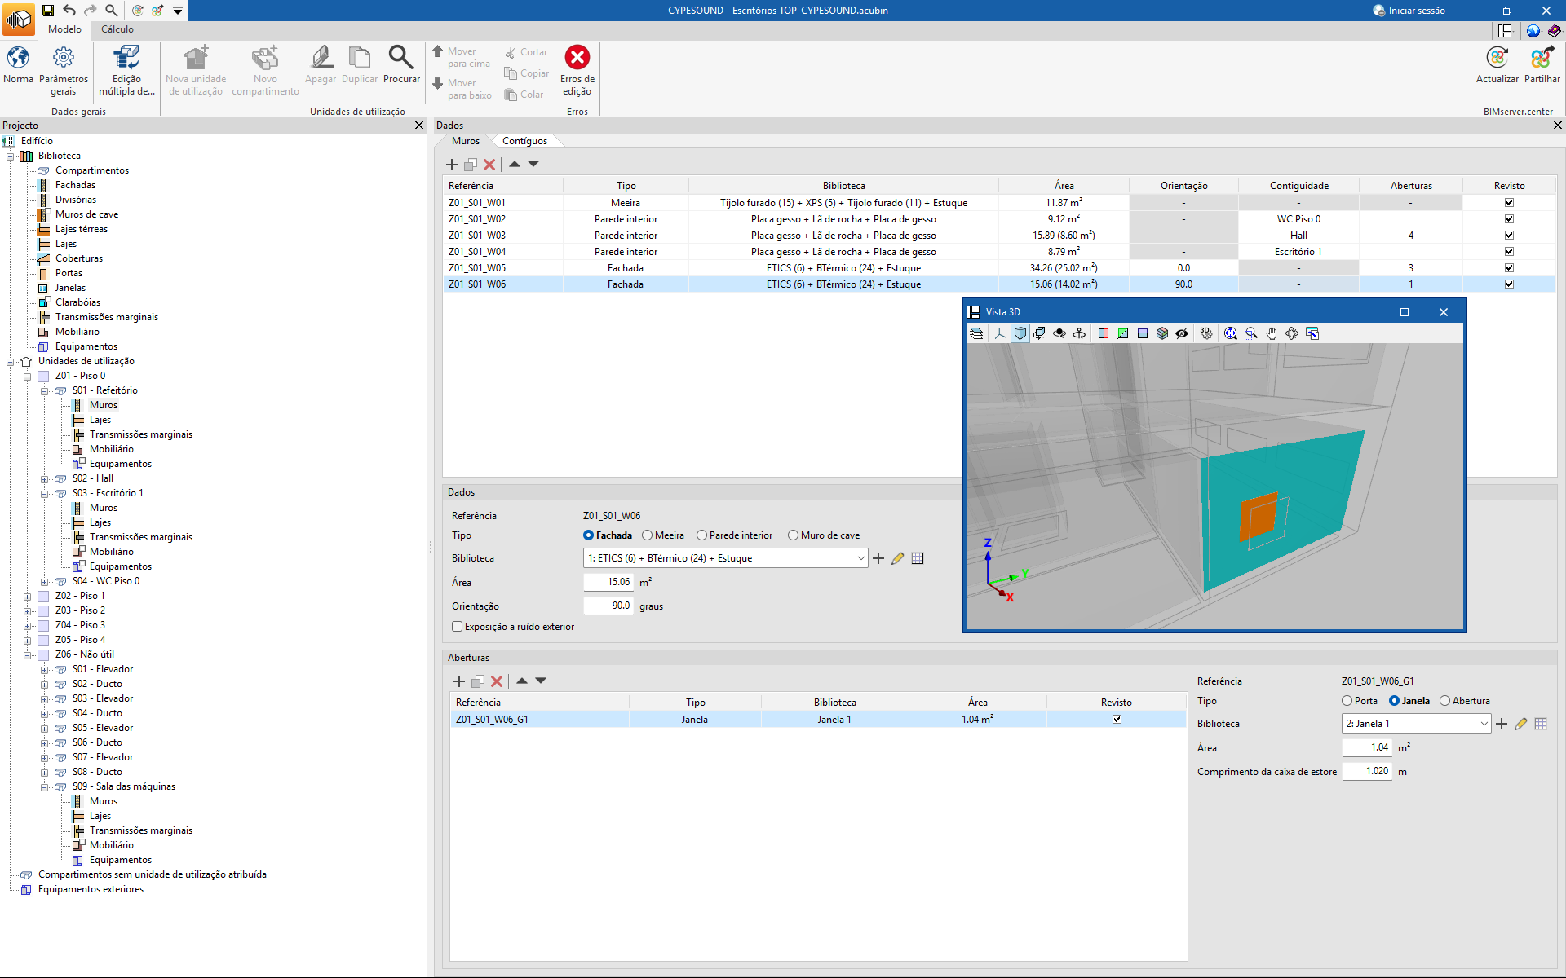Click the Norma globe icon
The image size is (1566, 978).
18,59
